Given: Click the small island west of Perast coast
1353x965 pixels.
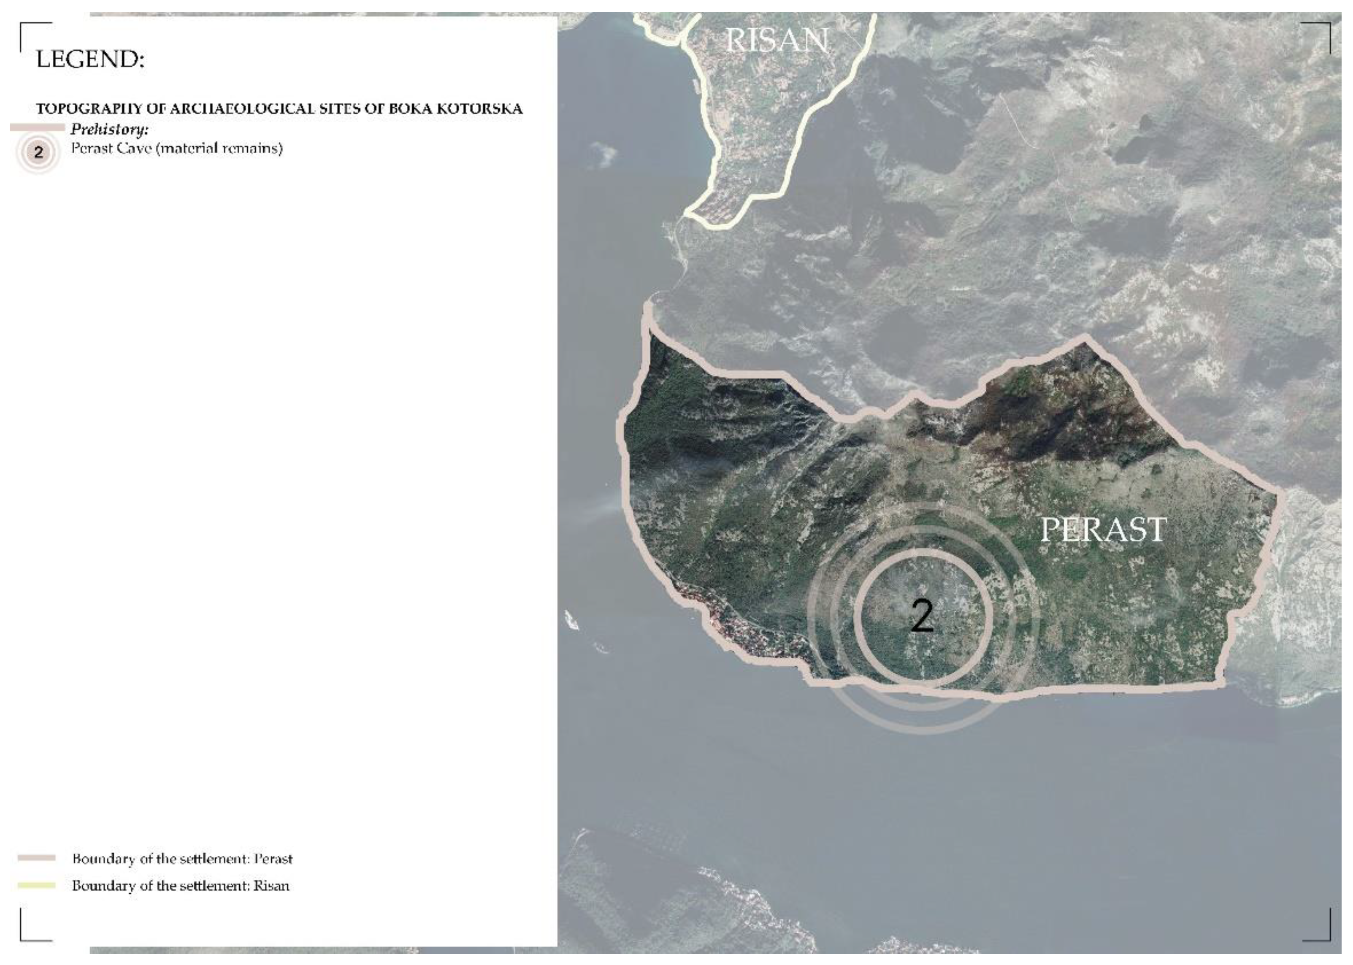Looking at the screenshot, I should point(571,620).
